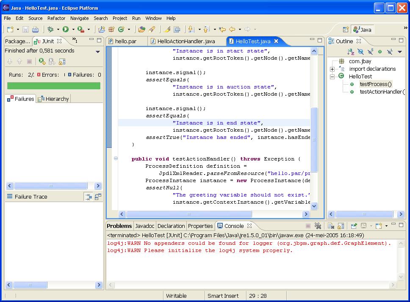Open the Refactor menu
This screenshot has width=410, height=302.
click(x=56, y=18)
